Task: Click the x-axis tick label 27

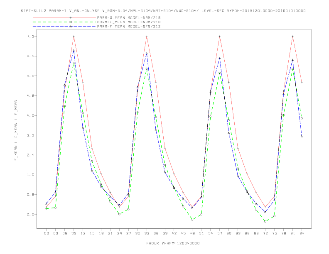Action: [128, 233]
